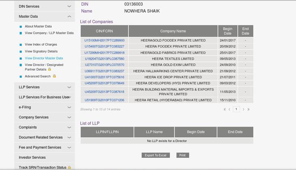Viewport: 296px width, 170px height.
Task: Open View Director Master Data link
Action: [44, 58]
